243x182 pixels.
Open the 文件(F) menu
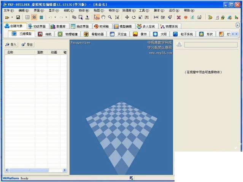pos(9,10)
